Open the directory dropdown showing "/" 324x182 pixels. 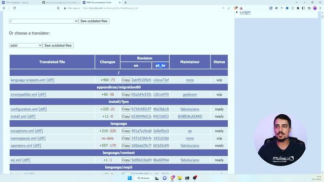tap(44, 21)
